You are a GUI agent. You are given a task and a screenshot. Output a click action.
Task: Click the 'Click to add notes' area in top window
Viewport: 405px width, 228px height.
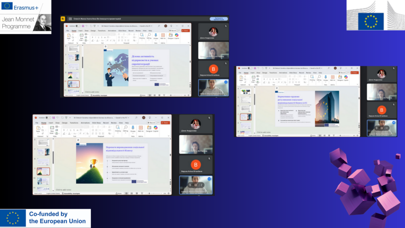(92, 92)
